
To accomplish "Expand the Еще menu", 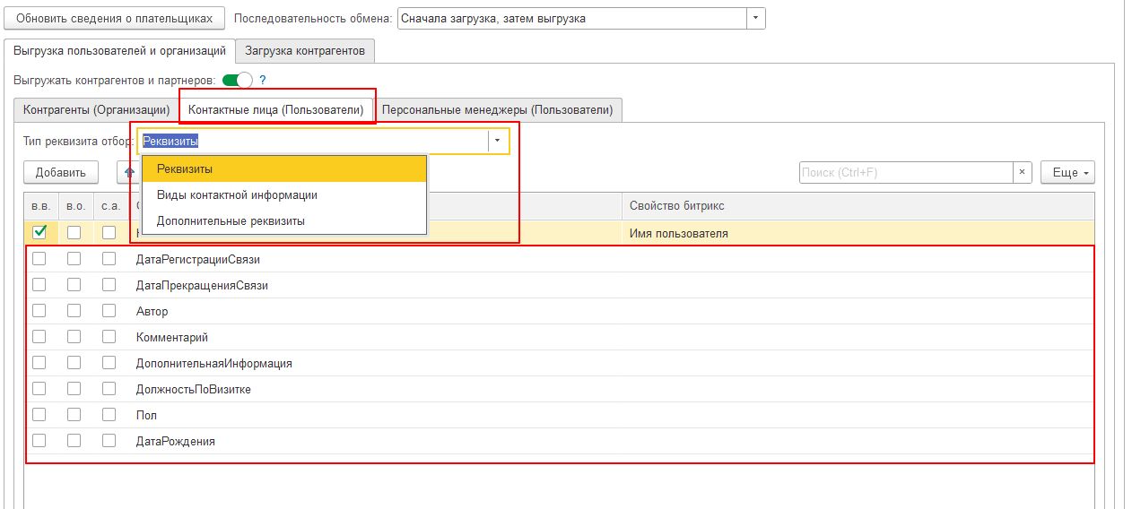I will (x=1067, y=173).
